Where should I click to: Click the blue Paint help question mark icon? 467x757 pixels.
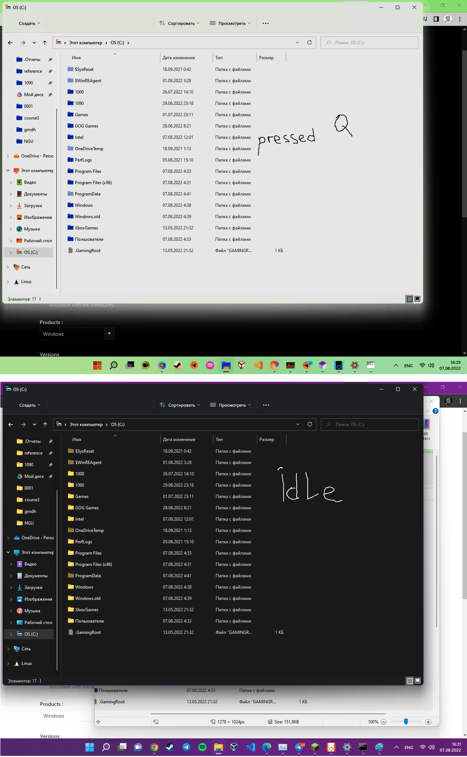tap(436, 411)
